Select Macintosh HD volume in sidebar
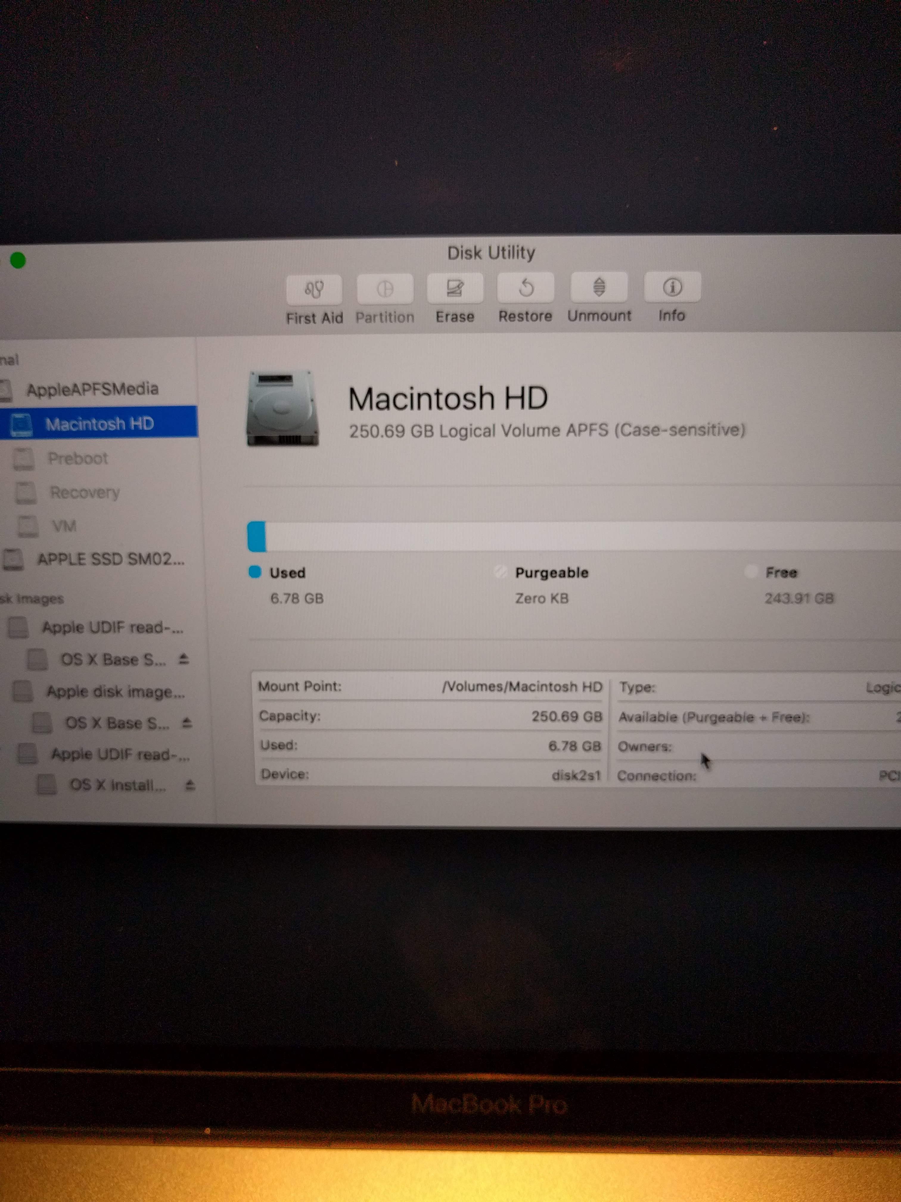Viewport: 901px width, 1202px height. tap(99, 423)
